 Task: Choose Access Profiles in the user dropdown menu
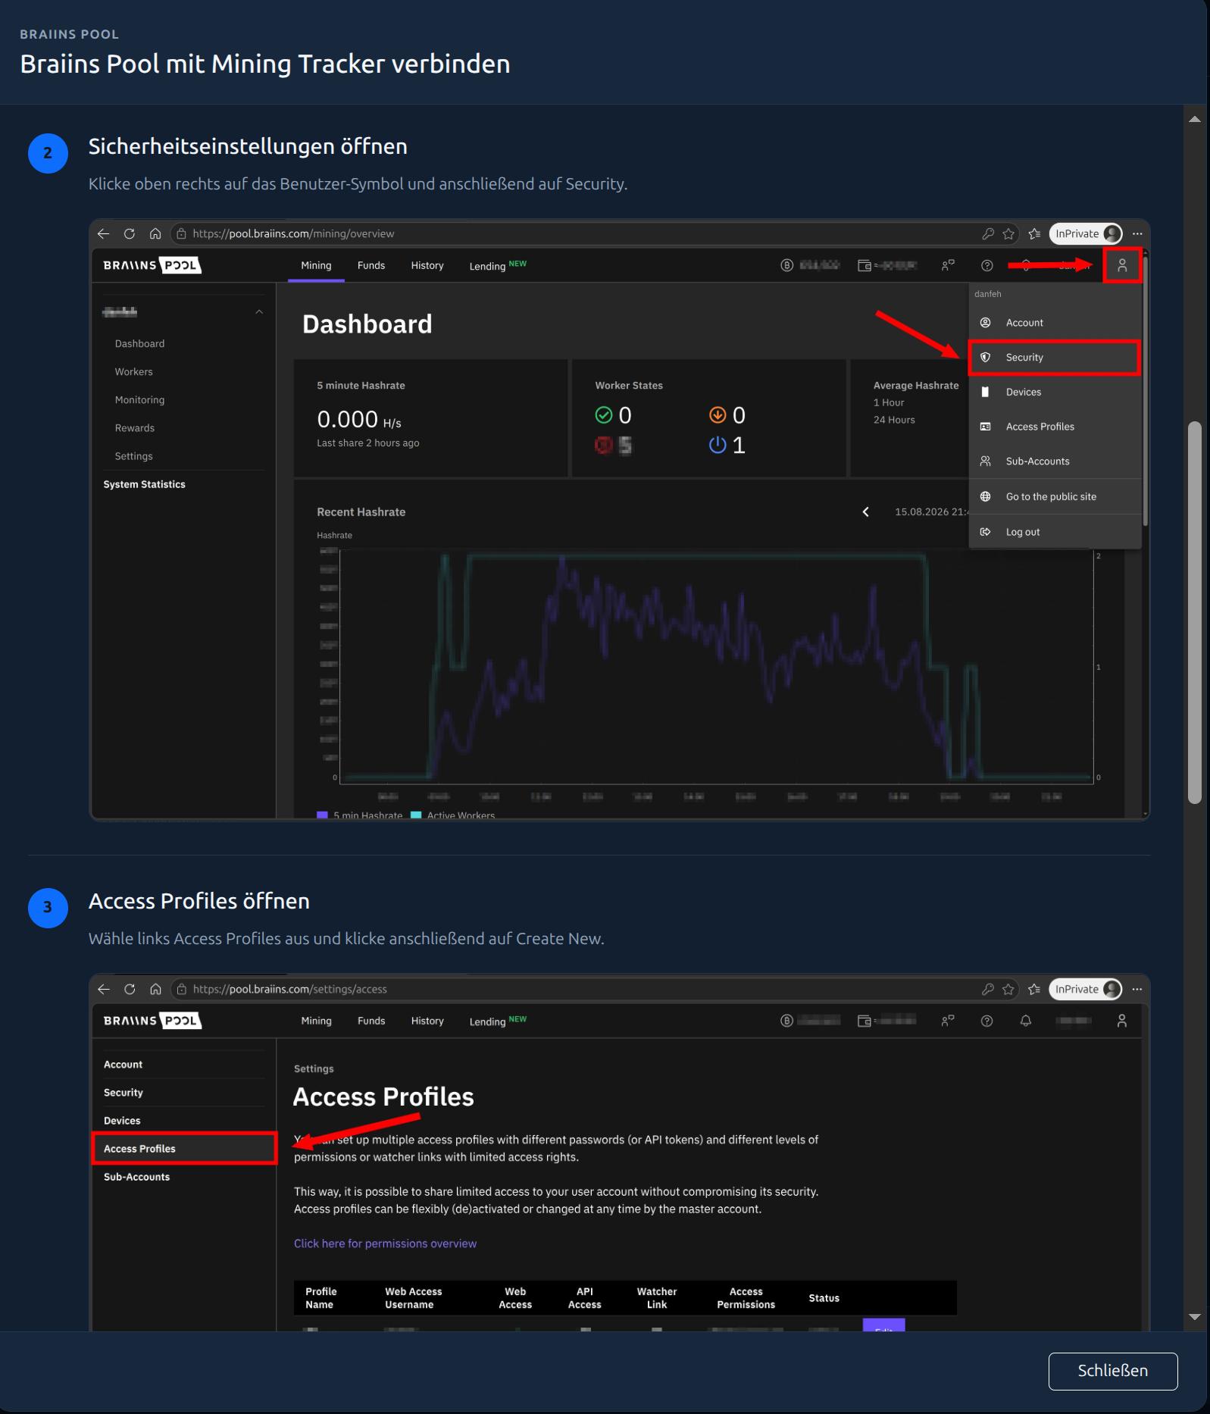point(1055,427)
